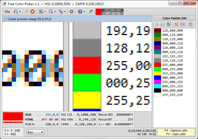198x139 pixels.
Task: Expand the color wheel tool dropdown arrow
Action: click(20, 12)
